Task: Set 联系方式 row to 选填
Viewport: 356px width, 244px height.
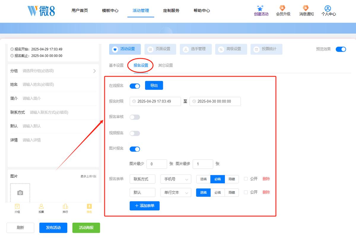Action: coord(204,179)
